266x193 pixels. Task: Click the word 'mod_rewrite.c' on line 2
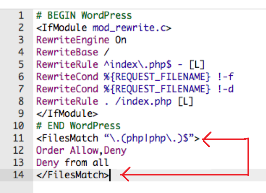point(129,28)
